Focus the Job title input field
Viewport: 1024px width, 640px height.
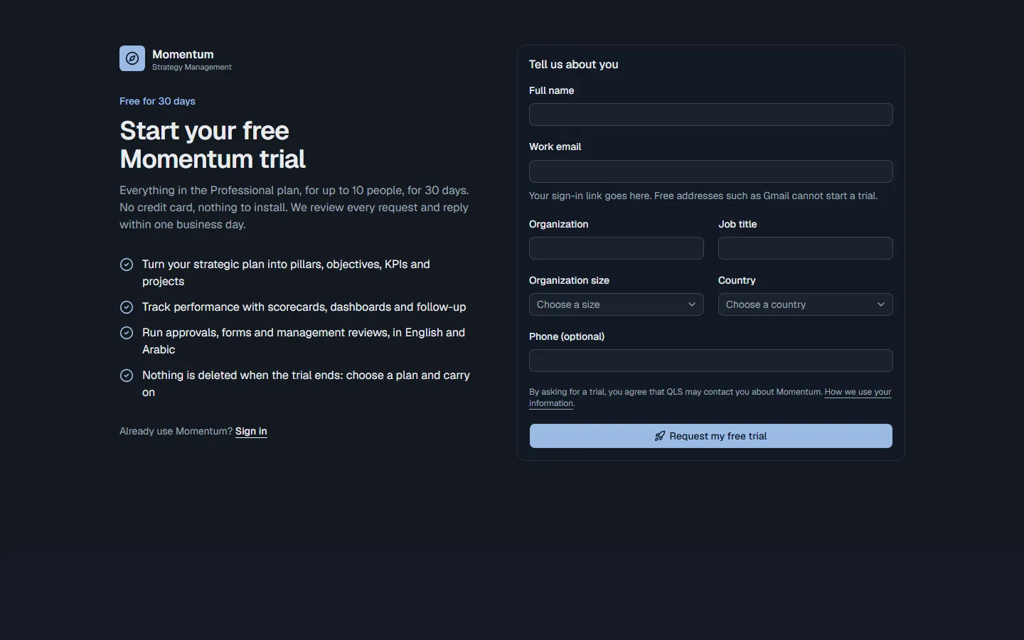(806, 248)
